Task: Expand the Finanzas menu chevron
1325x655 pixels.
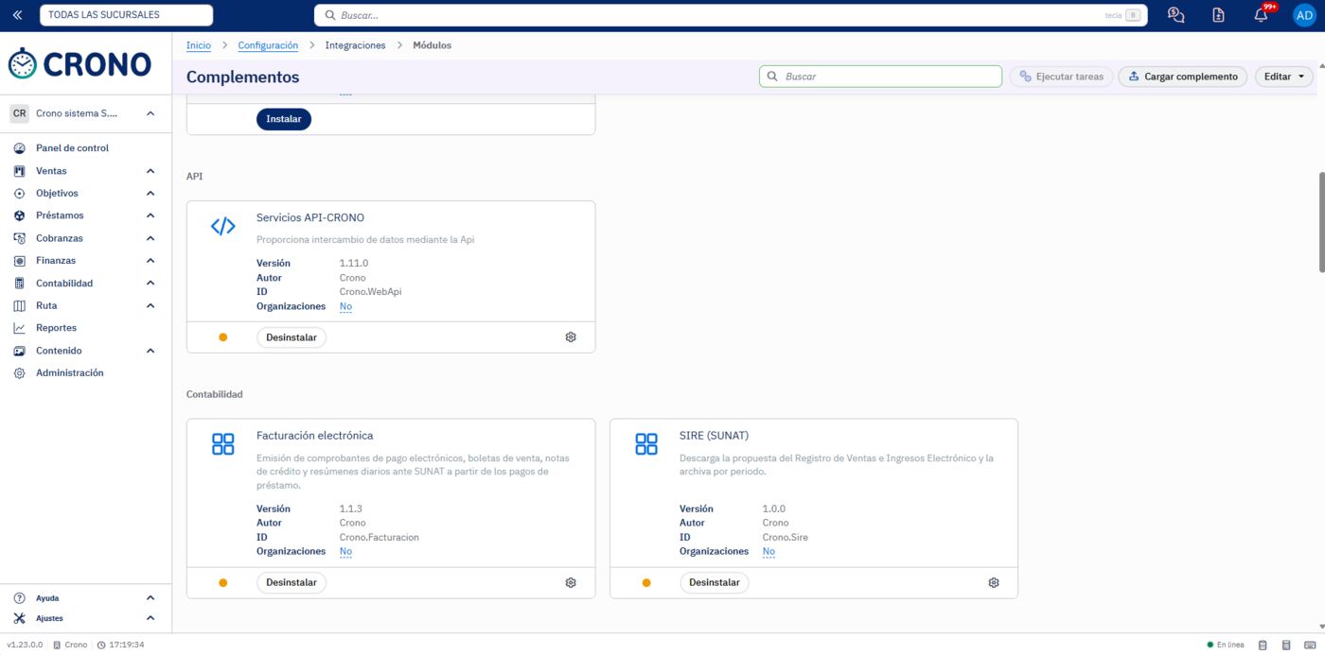Action: (x=150, y=261)
